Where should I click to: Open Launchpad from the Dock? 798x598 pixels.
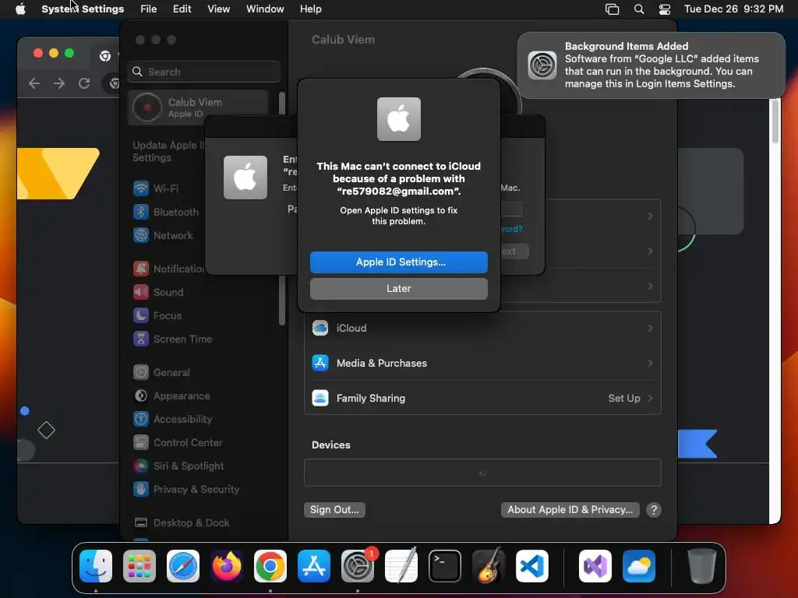coord(139,566)
